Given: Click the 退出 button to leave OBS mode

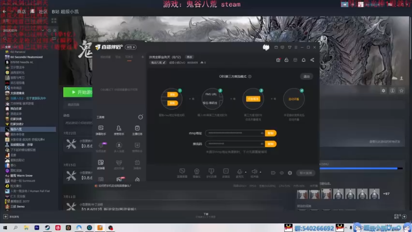Looking at the screenshot, I should [306, 76].
